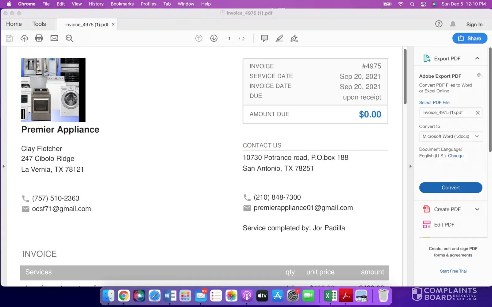Show notifications via the bell icon
Screen dimensions: 492x307
pos(453,24)
